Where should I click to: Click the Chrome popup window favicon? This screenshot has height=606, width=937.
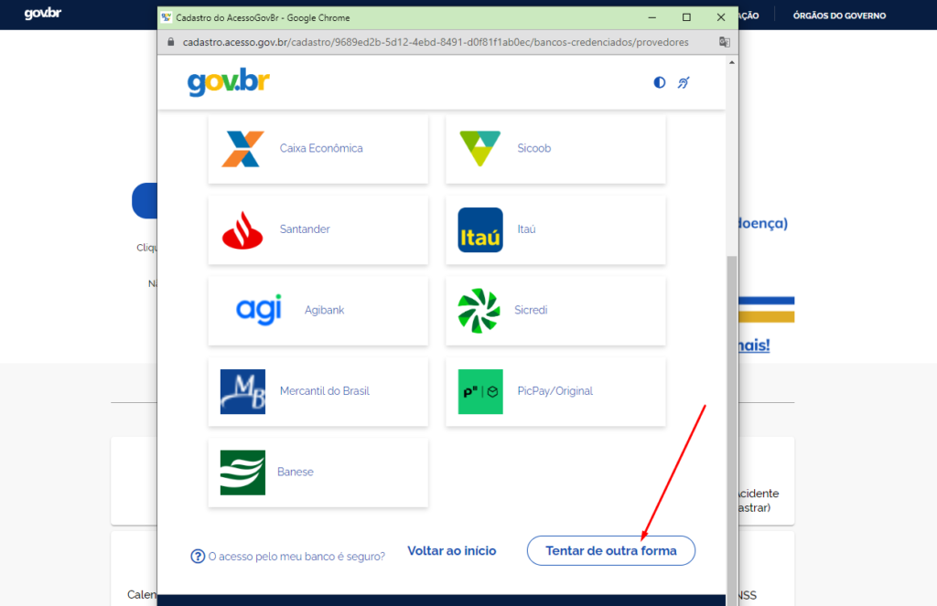pos(167,17)
